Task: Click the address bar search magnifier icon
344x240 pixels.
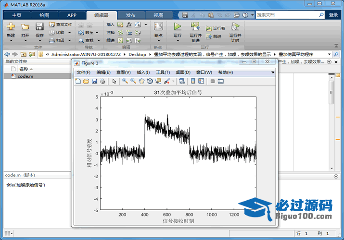Action: 336,54
